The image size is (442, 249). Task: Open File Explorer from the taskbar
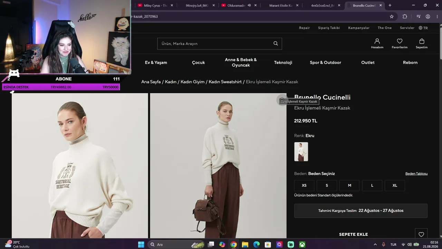[x=245, y=245]
